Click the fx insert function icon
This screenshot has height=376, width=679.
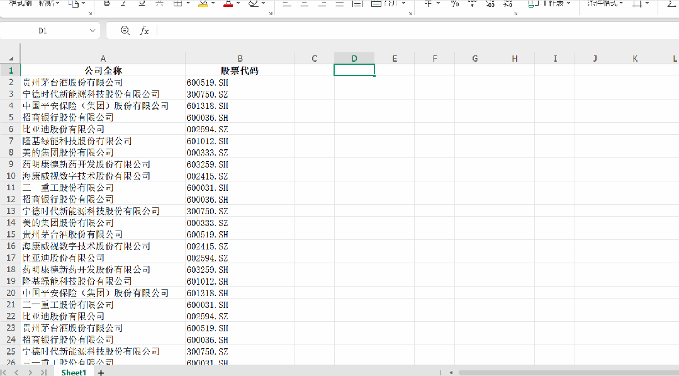click(x=144, y=30)
